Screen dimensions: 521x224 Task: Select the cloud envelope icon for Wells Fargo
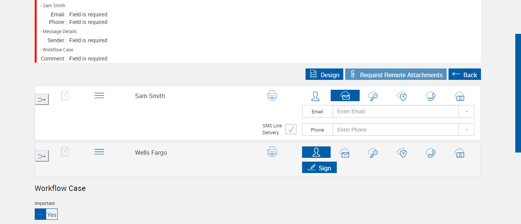[x=345, y=153]
